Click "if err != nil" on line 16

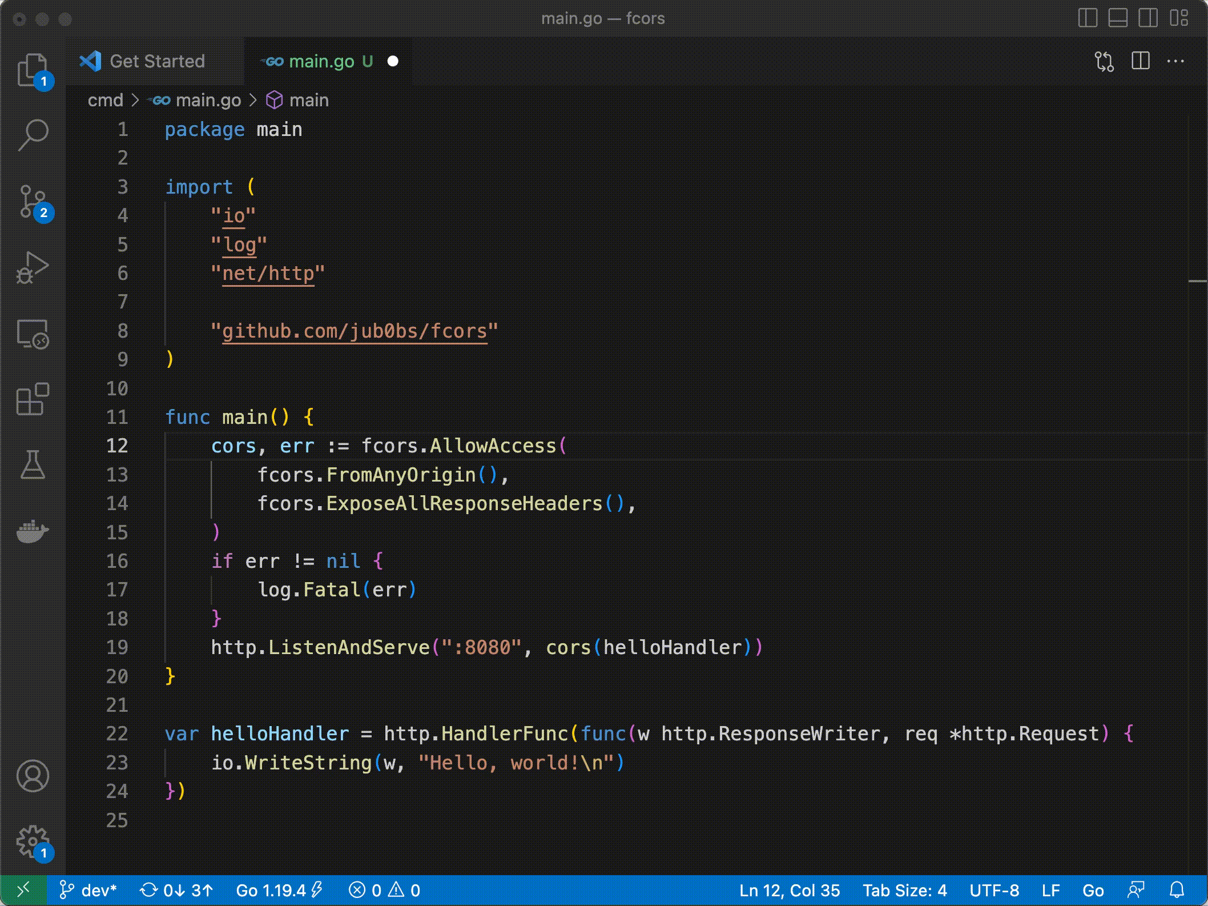click(285, 561)
